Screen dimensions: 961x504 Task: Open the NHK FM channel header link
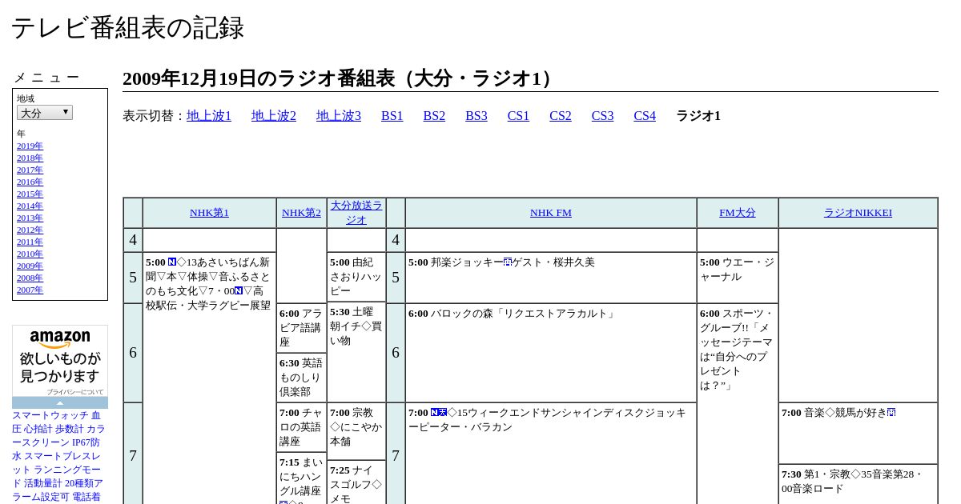point(551,213)
